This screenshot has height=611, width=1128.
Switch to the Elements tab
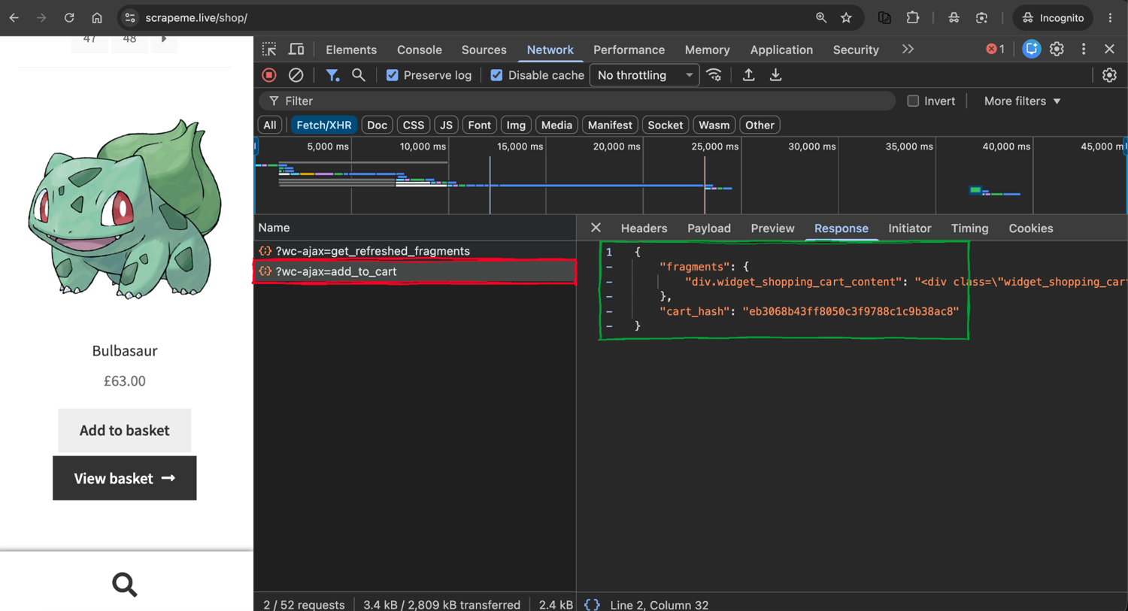[x=351, y=50]
